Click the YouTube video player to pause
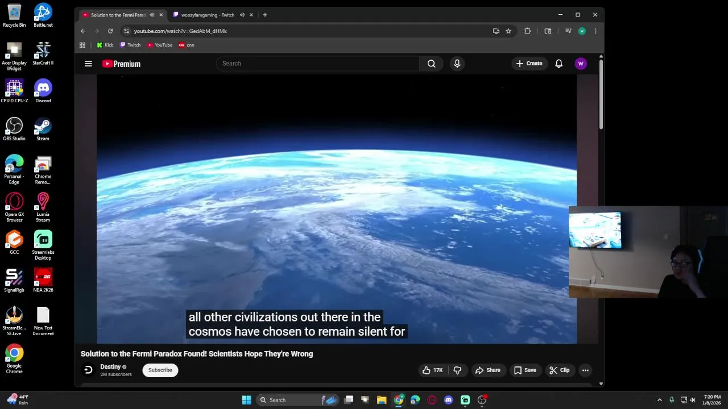Viewport: 728px width, 409px height. pyautogui.click(x=337, y=209)
